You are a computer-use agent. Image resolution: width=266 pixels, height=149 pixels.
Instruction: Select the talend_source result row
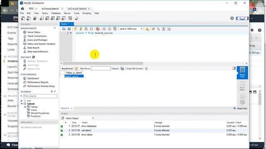point(74,76)
